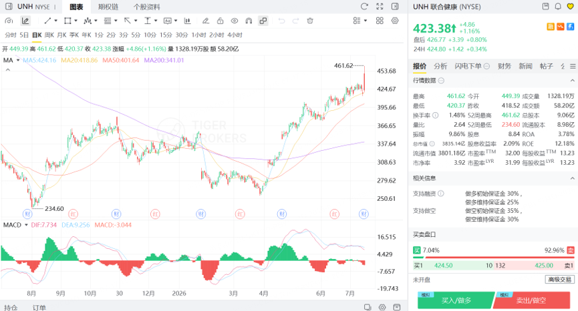Click the orange short-selling badge icon
This screenshot has width=578, height=311.
(x=561, y=27)
